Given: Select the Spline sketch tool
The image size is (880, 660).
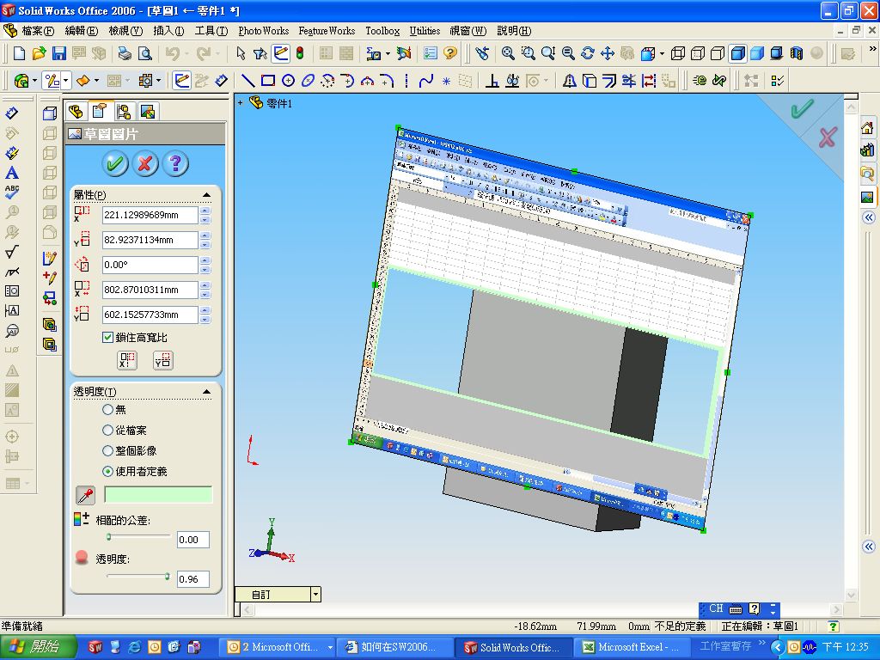Looking at the screenshot, I should click(x=426, y=81).
